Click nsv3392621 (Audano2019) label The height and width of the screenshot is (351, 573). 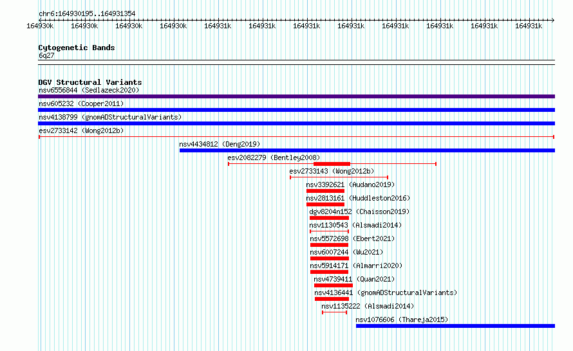[x=350, y=184]
